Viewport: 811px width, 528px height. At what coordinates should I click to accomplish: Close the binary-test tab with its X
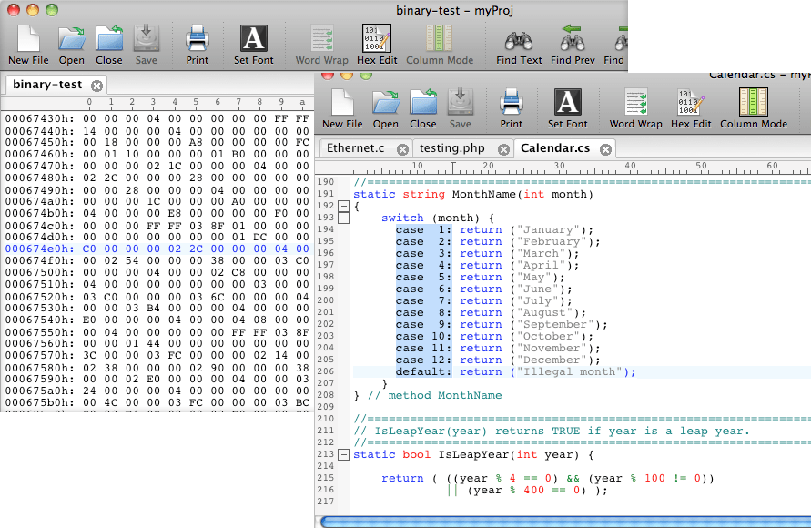pos(96,86)
